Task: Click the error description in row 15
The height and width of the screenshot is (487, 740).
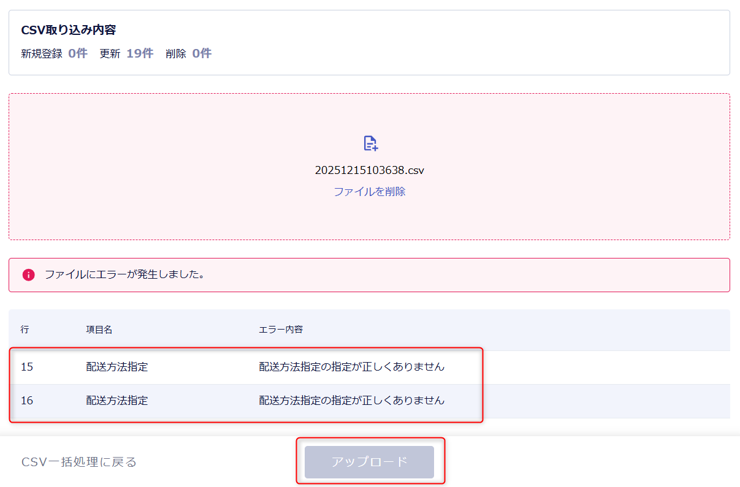Action: pyautogui.click(x=351, y=368)
